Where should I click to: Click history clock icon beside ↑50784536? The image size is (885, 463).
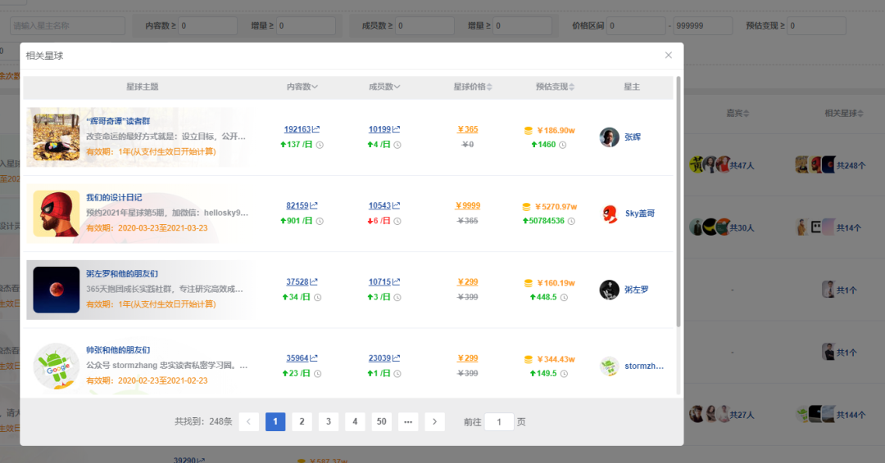(571, 222)
